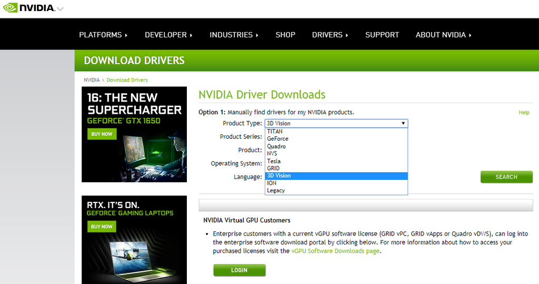Click BUY NOW on the gaming laptops ad
The width and height of the screenshot is (539, 284).
[102, 227]
